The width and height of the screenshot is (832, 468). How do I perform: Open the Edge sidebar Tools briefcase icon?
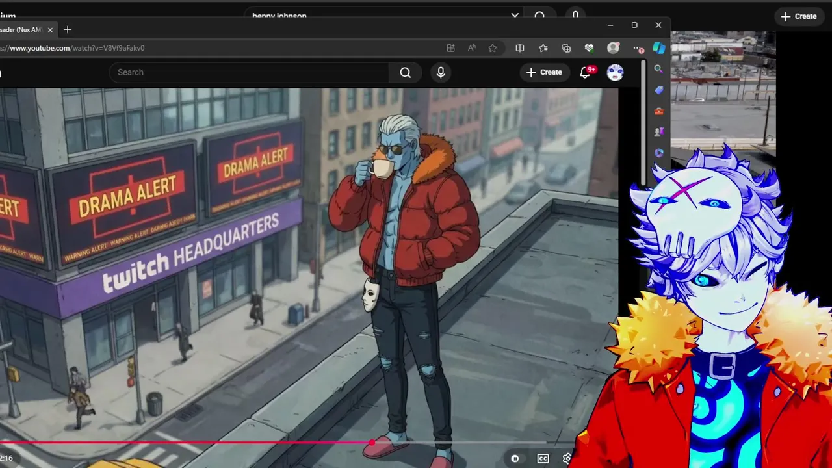pos(658,111)
